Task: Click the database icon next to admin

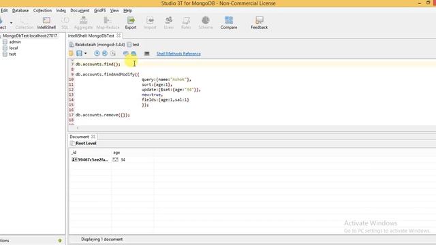Action: pyautogui.click(x=5, y=42)
